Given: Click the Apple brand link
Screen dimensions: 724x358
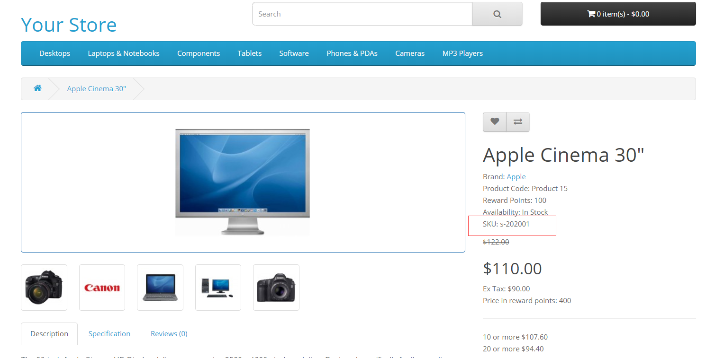Looking at the screenshot, I should (x=516, y=177).
